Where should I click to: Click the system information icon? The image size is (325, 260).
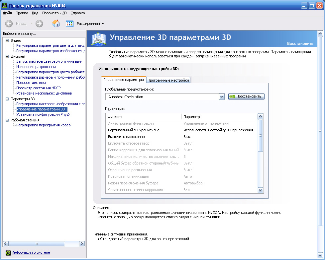8,253
